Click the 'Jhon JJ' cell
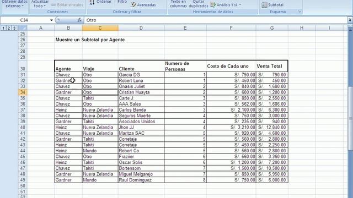This screenshot has height=198, width=353. [x=141, y=127]
